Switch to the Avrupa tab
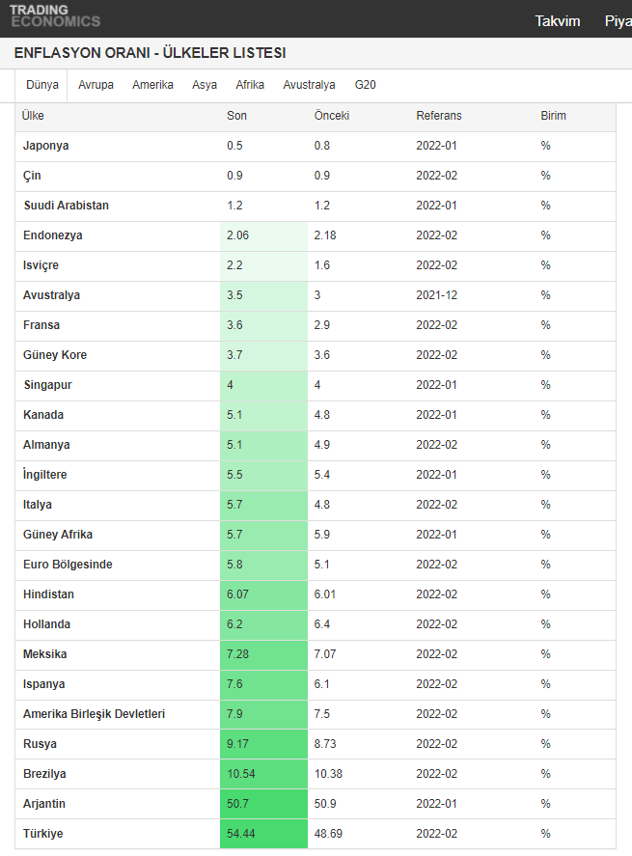Image resolution: width=632 pixels, height=856 pixels. [96, 85]
